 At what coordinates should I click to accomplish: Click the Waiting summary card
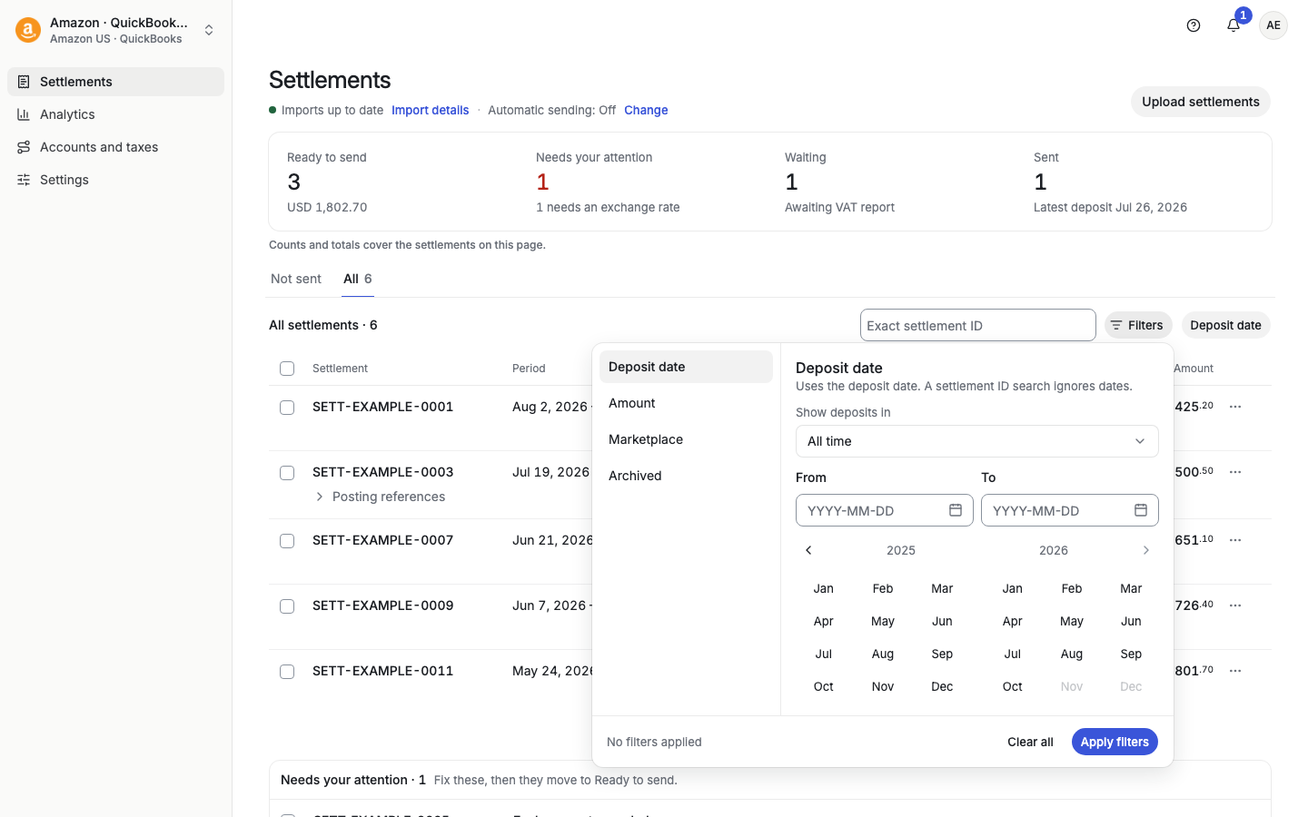[895, 182]
